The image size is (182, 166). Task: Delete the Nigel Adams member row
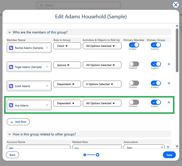[169, 64]
